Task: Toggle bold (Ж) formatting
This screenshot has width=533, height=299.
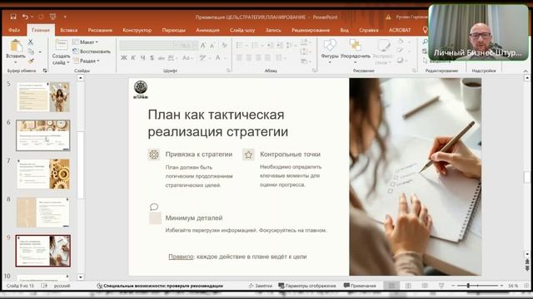Action: pos(124,58)
